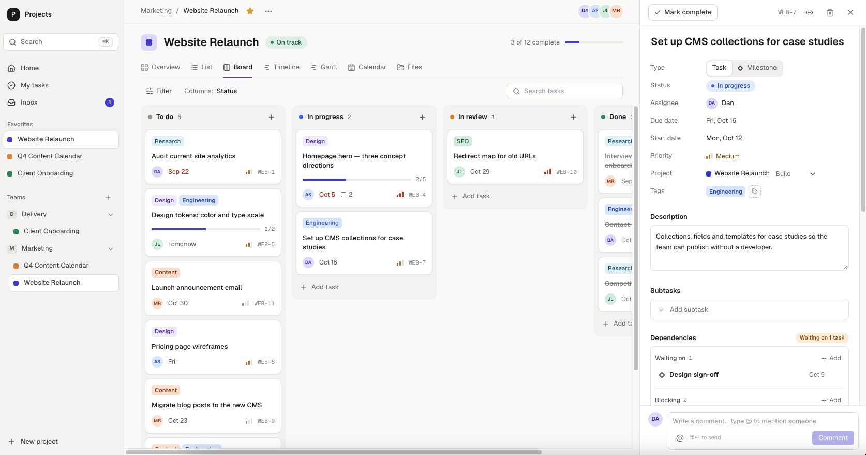
Task: Add a new team with the plus icon
Action: [108, 198]
